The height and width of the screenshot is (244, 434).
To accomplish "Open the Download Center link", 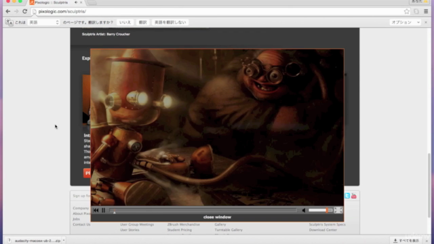I will (323, 230).
